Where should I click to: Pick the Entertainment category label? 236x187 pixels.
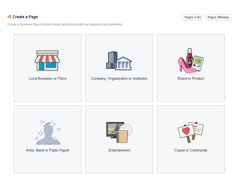tap(119, 150)
